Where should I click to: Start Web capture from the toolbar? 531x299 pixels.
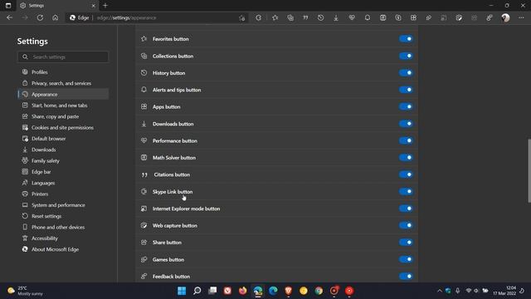(459, 17)
